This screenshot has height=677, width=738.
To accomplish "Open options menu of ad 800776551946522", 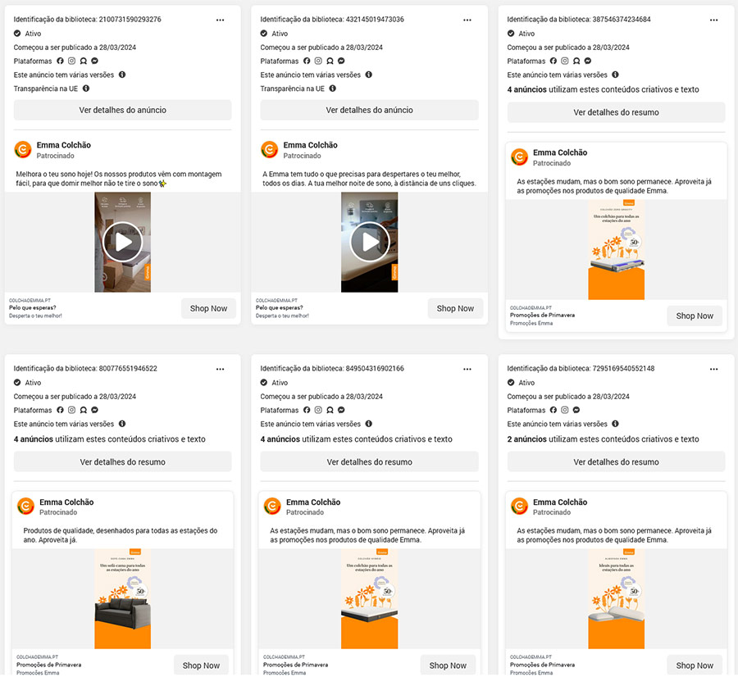I will [220, 369].
